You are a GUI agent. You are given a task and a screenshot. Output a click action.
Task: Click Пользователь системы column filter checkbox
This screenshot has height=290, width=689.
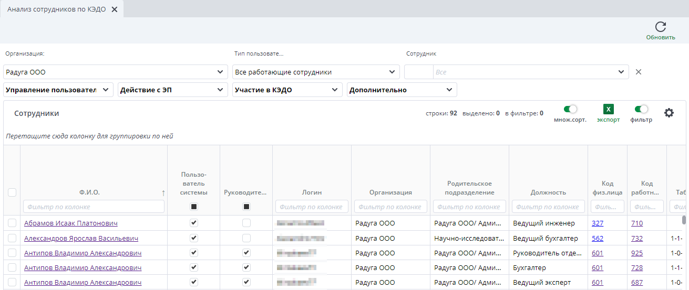pyautogui.click(x=194, y=207)
